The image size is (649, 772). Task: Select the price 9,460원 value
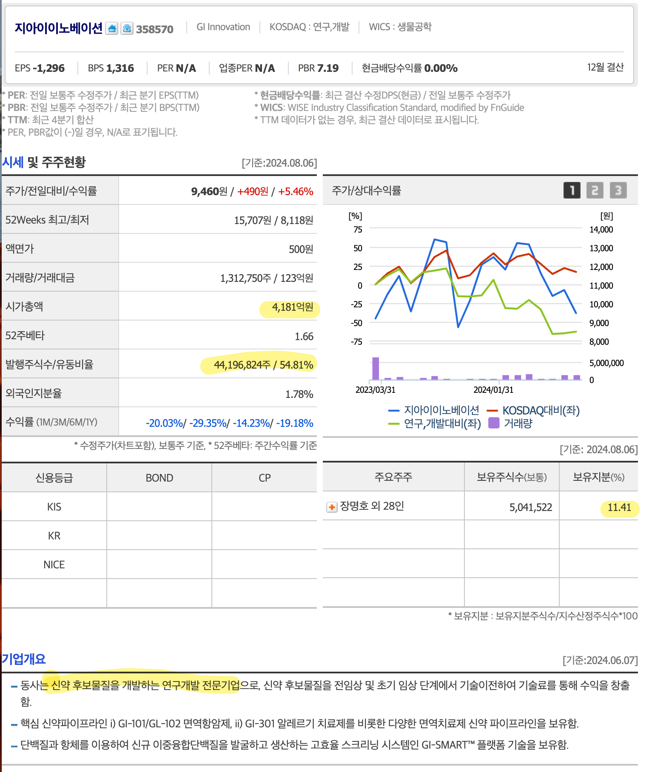[x=209, y=191]
